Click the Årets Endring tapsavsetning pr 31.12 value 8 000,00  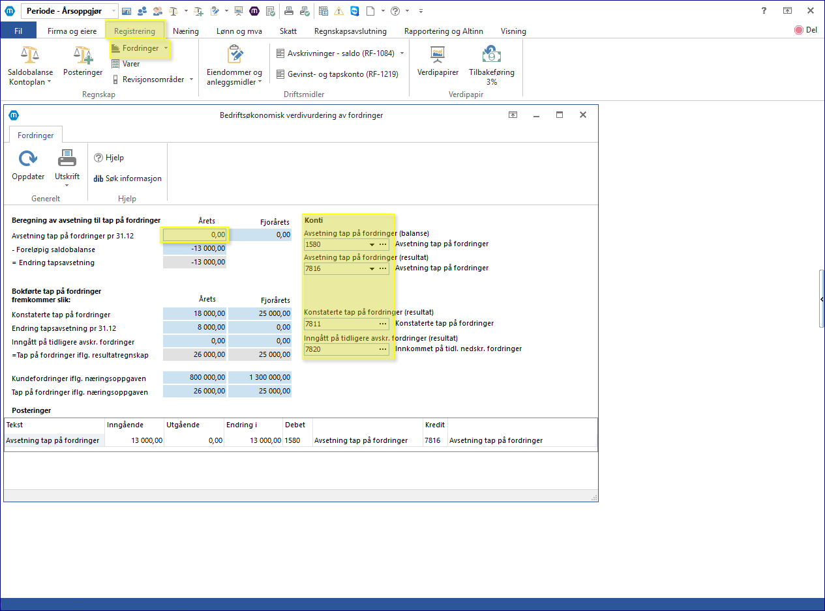click(194, 328)
